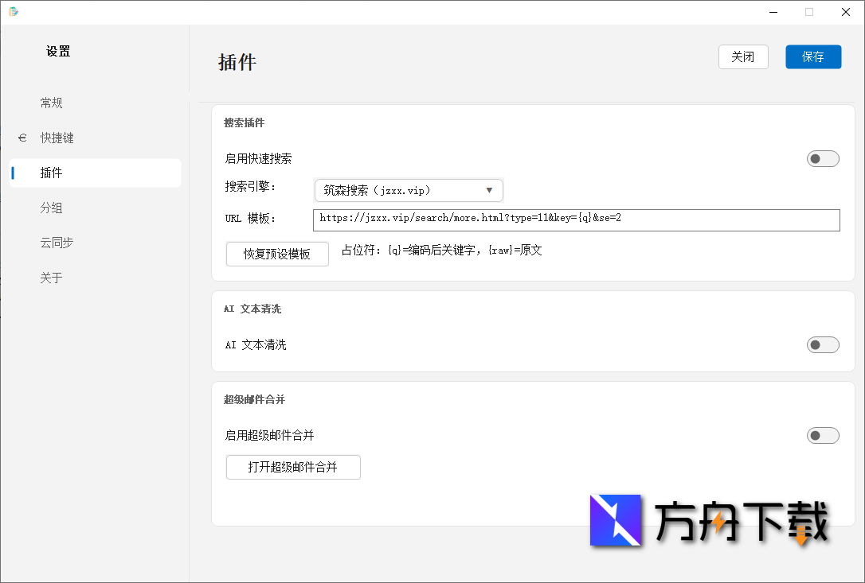Turn on the AI 文本清洗 switch
This screenshot has height=583, width=865.
(822, 344)
